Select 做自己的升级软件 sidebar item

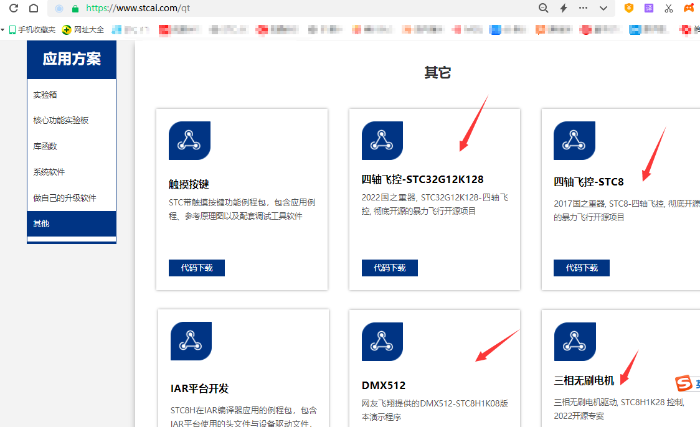65,198
